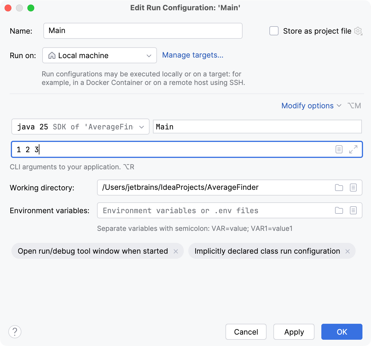Screen dimensions: 371x346
Task: Browse for a working directory folder
Action: (x=339, y=188)
